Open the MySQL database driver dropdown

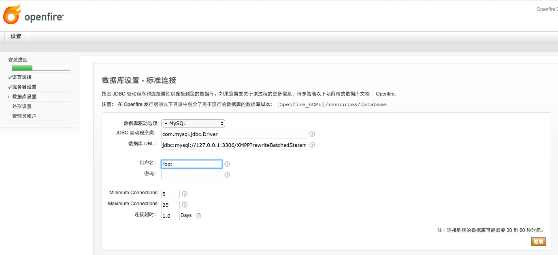(x=193, y=123)
